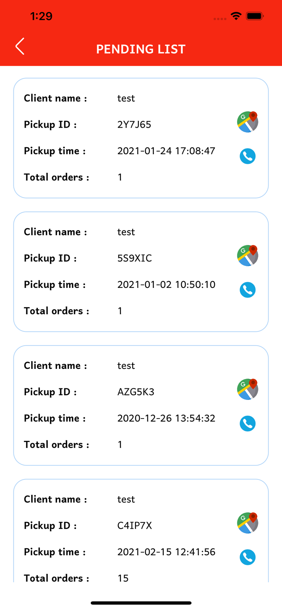Tap pickup time 2020-12-26 13:54:32
This screenshot has width=282, height=610.
point(166,418)
